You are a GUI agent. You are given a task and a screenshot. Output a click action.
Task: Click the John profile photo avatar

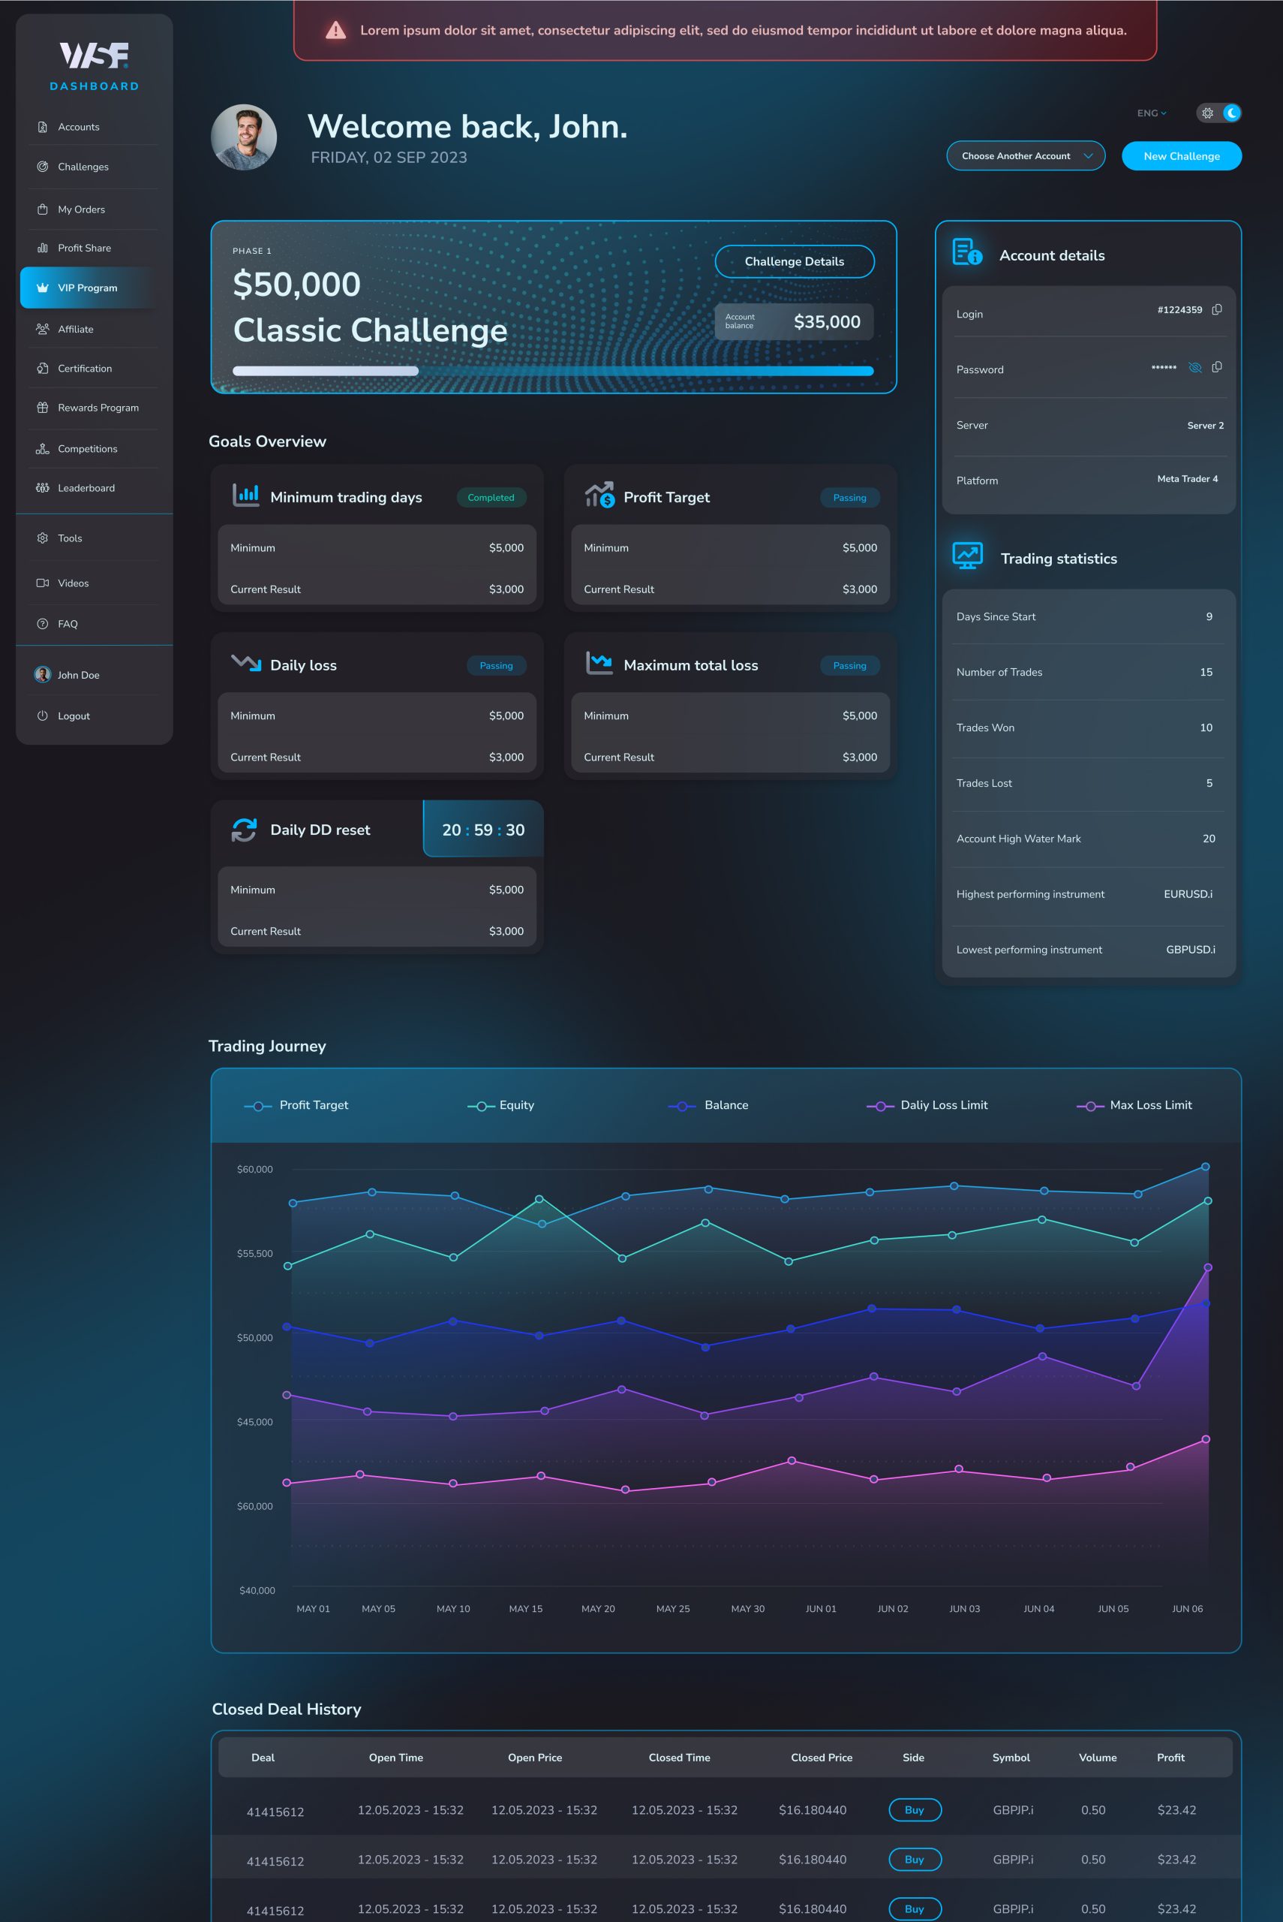pyautogui.click(x=244, y=137)
